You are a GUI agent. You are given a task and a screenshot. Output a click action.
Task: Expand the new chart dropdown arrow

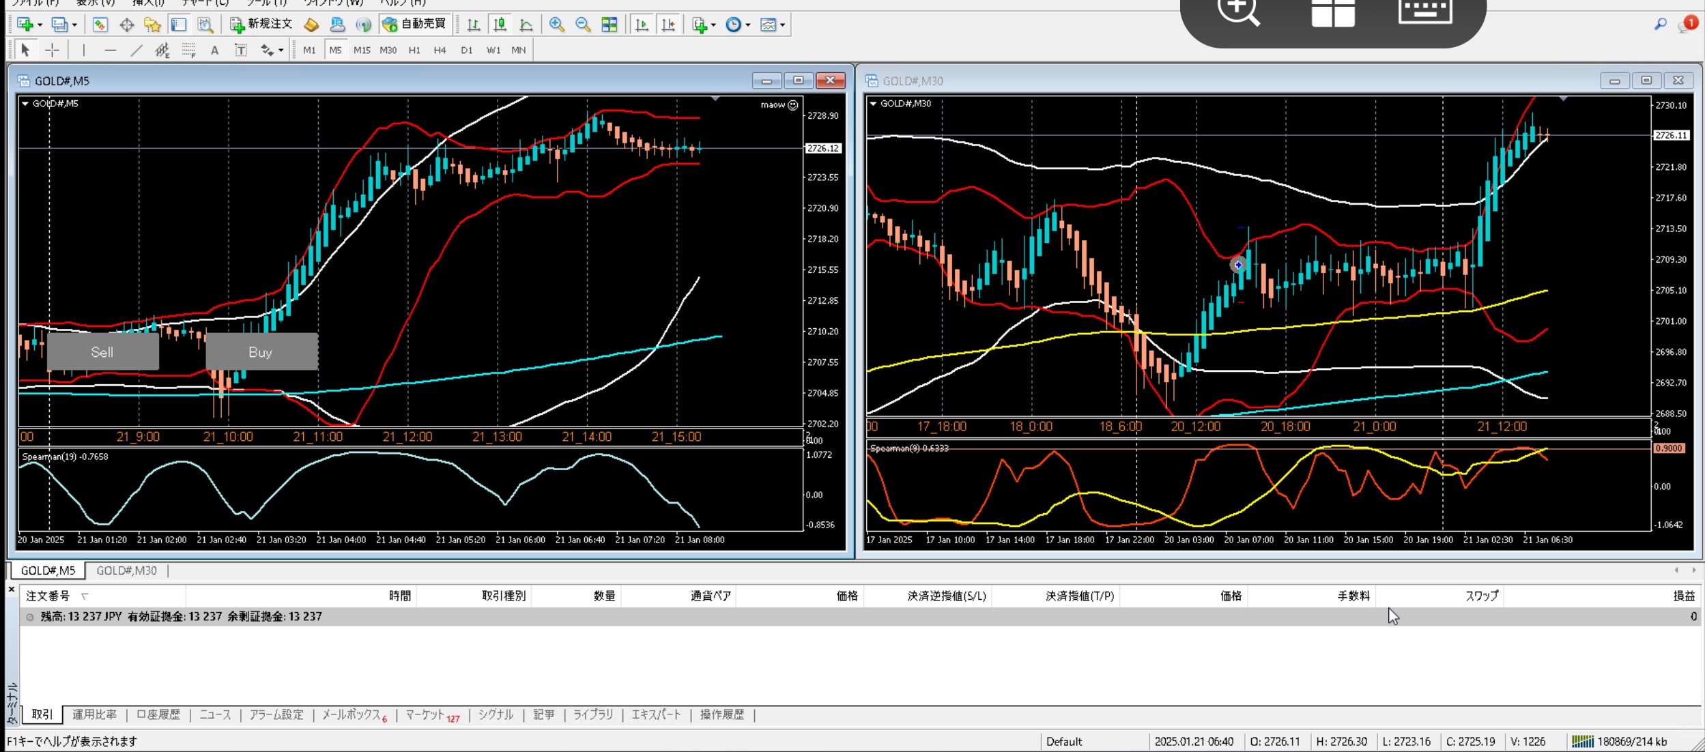click(x=40, y=25)
